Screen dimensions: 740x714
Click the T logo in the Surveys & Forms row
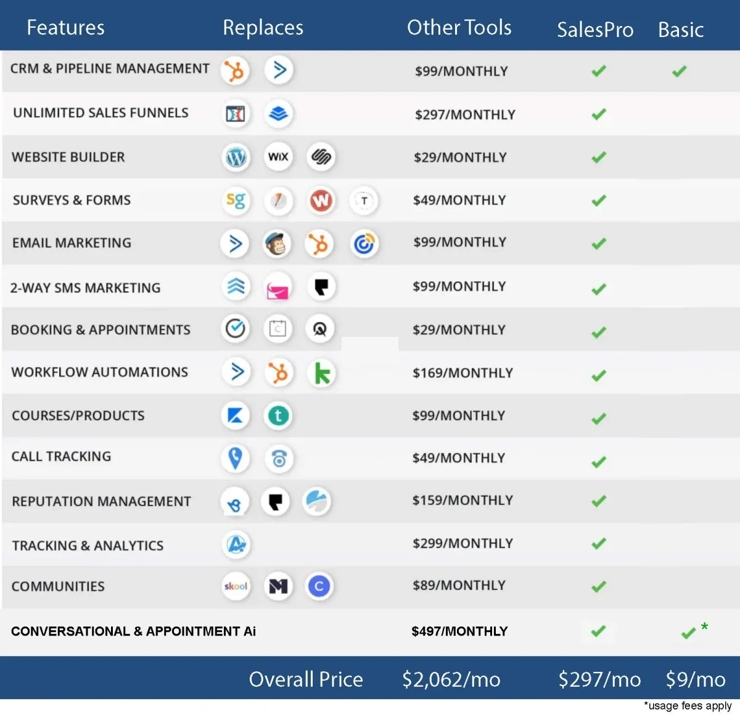point(364,201)
